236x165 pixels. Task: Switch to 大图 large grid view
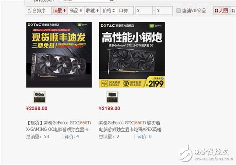[221, 11]
